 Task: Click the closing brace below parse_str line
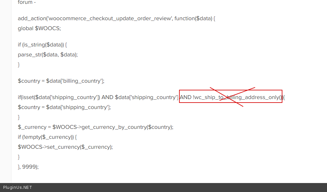pyautogui.click(x=19, y=64)
